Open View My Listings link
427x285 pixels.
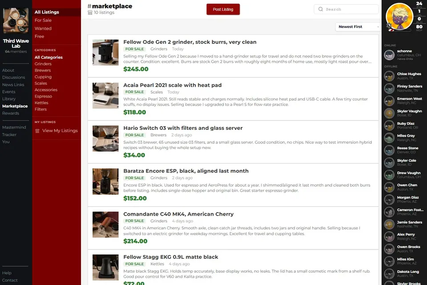point(60,131)
